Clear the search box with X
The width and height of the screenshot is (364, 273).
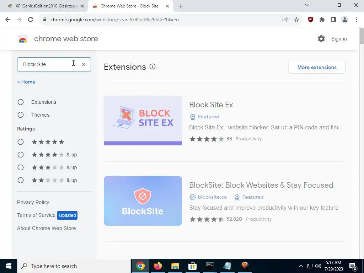click(x=83, y=65)
